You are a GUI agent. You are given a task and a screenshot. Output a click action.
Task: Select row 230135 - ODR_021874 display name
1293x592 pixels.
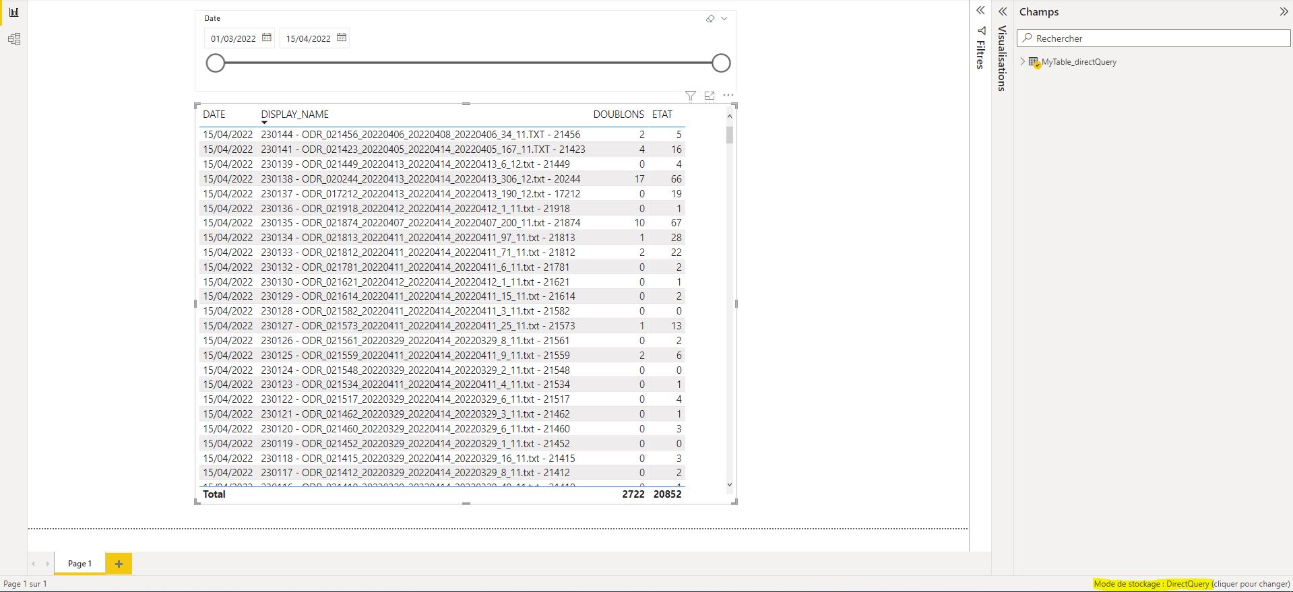tap(421, 223)
